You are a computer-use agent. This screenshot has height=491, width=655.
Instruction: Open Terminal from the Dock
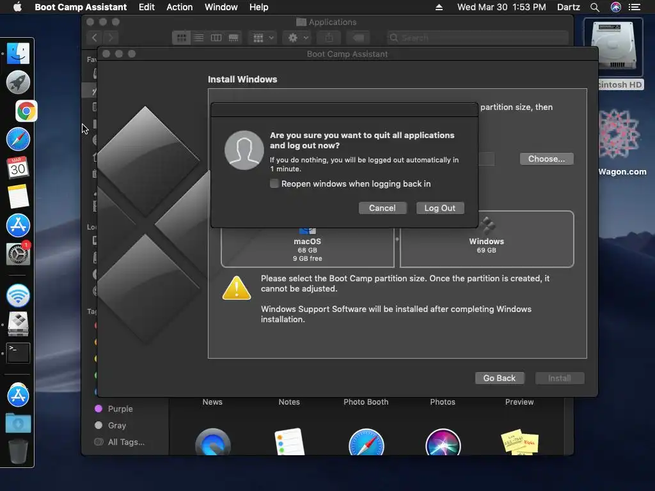pyautogui.click(x=18, y=353)
